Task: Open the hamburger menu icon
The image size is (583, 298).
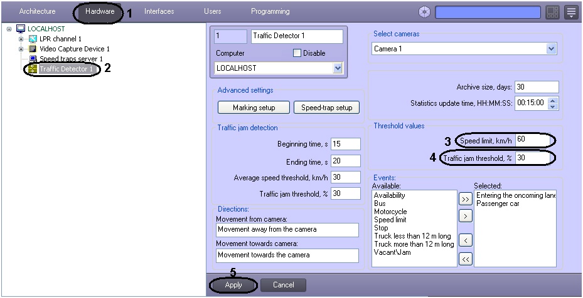Action: (571, 13)
